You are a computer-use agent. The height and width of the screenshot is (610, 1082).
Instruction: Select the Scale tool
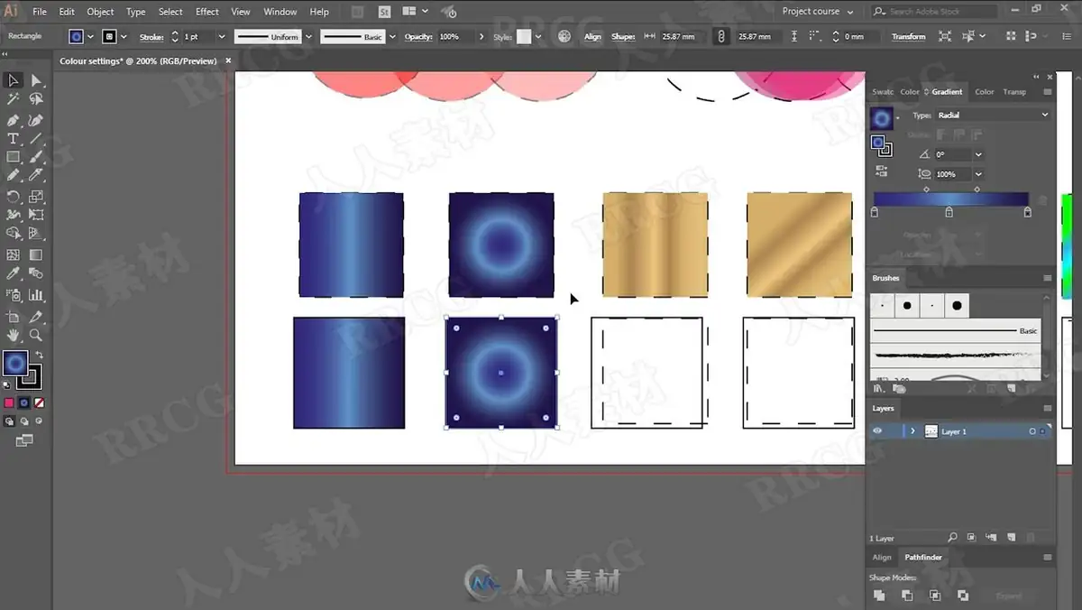(36, 197)
